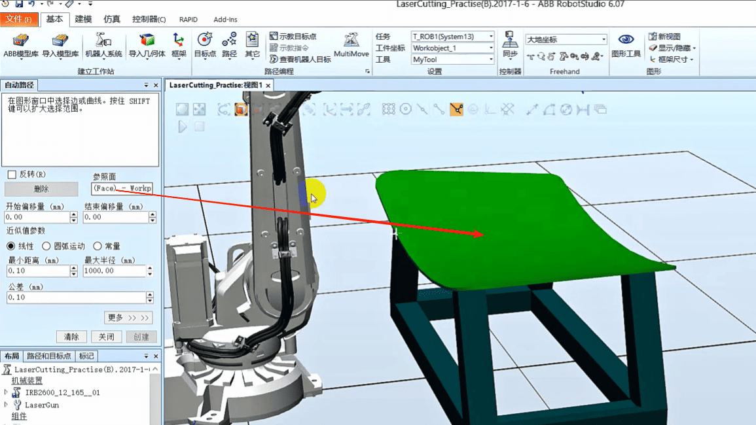
Task: Click View All icon in viewport toolbar
Action: 182,109
